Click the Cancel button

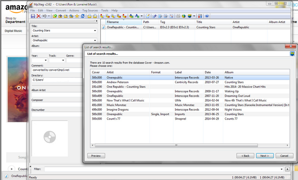(x=284, y=156)
